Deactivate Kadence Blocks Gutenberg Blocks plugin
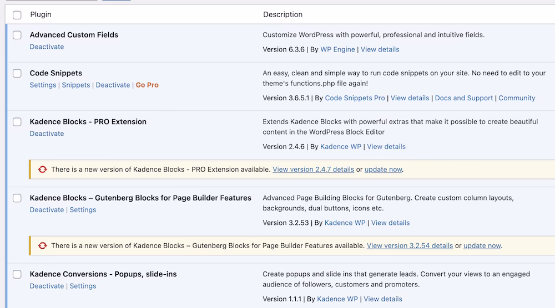 (47, 210)
